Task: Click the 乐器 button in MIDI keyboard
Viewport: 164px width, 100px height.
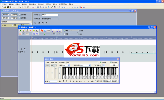Action: (114, 65)
